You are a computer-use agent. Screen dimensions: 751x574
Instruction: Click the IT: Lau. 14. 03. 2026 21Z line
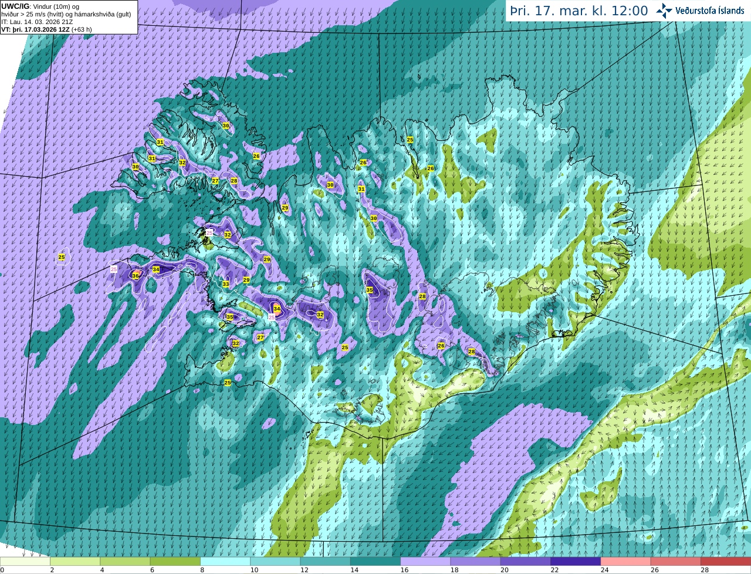pyautogui.click(x=37, y=22)
